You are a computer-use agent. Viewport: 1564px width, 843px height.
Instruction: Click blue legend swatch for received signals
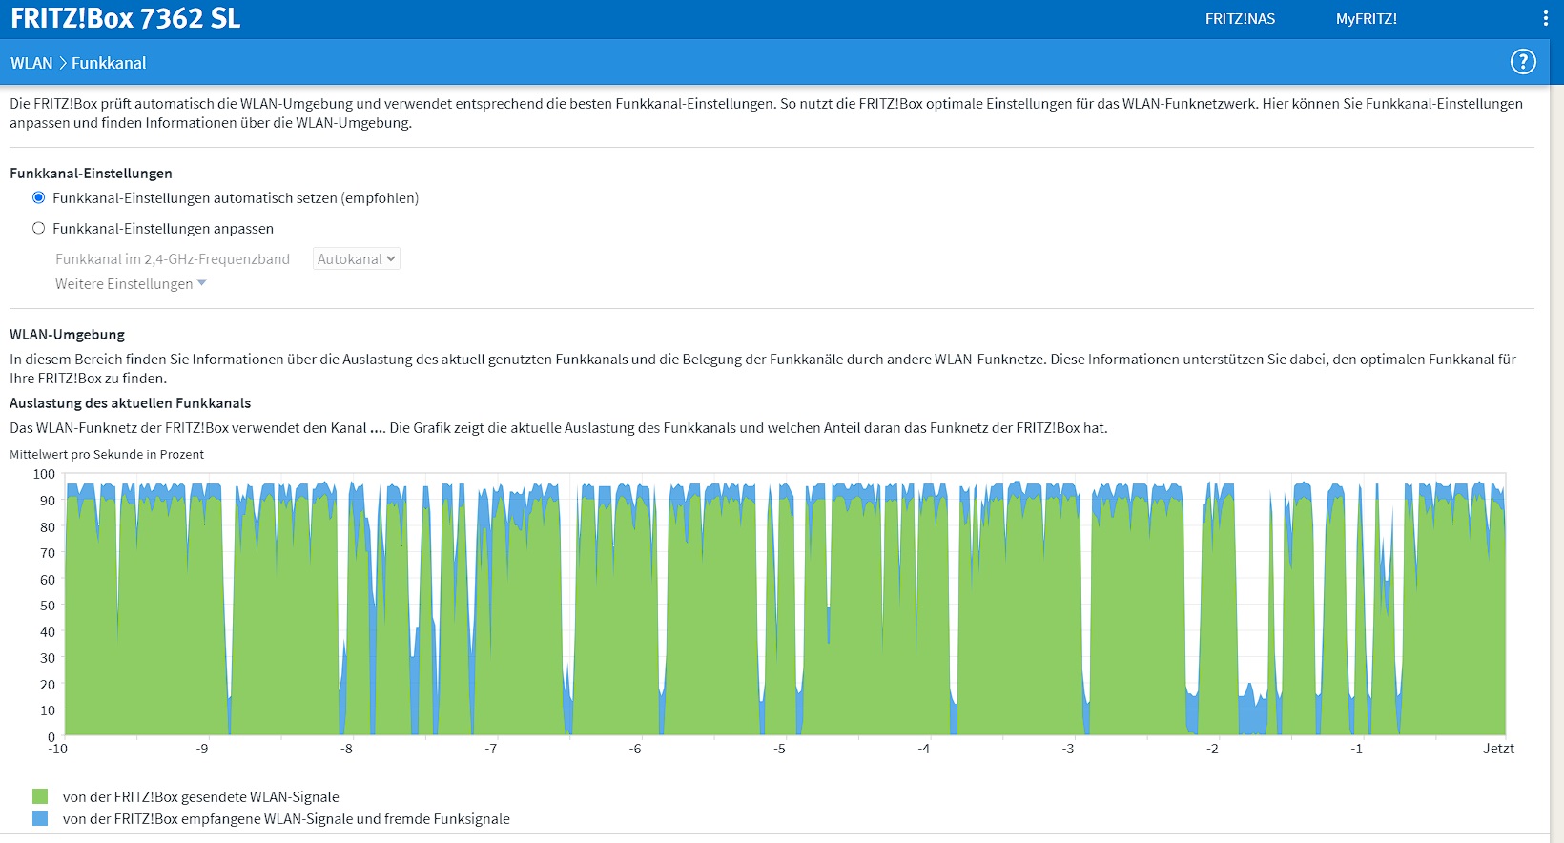(x=40, y=818)
